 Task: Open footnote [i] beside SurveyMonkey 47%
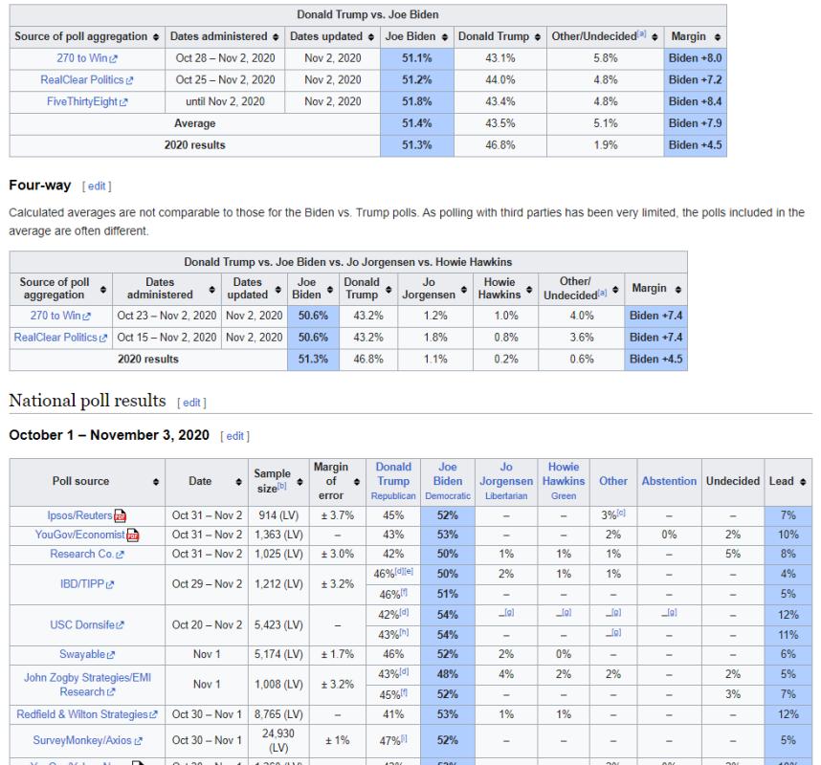pyautogui.click(x=404, y=738)
